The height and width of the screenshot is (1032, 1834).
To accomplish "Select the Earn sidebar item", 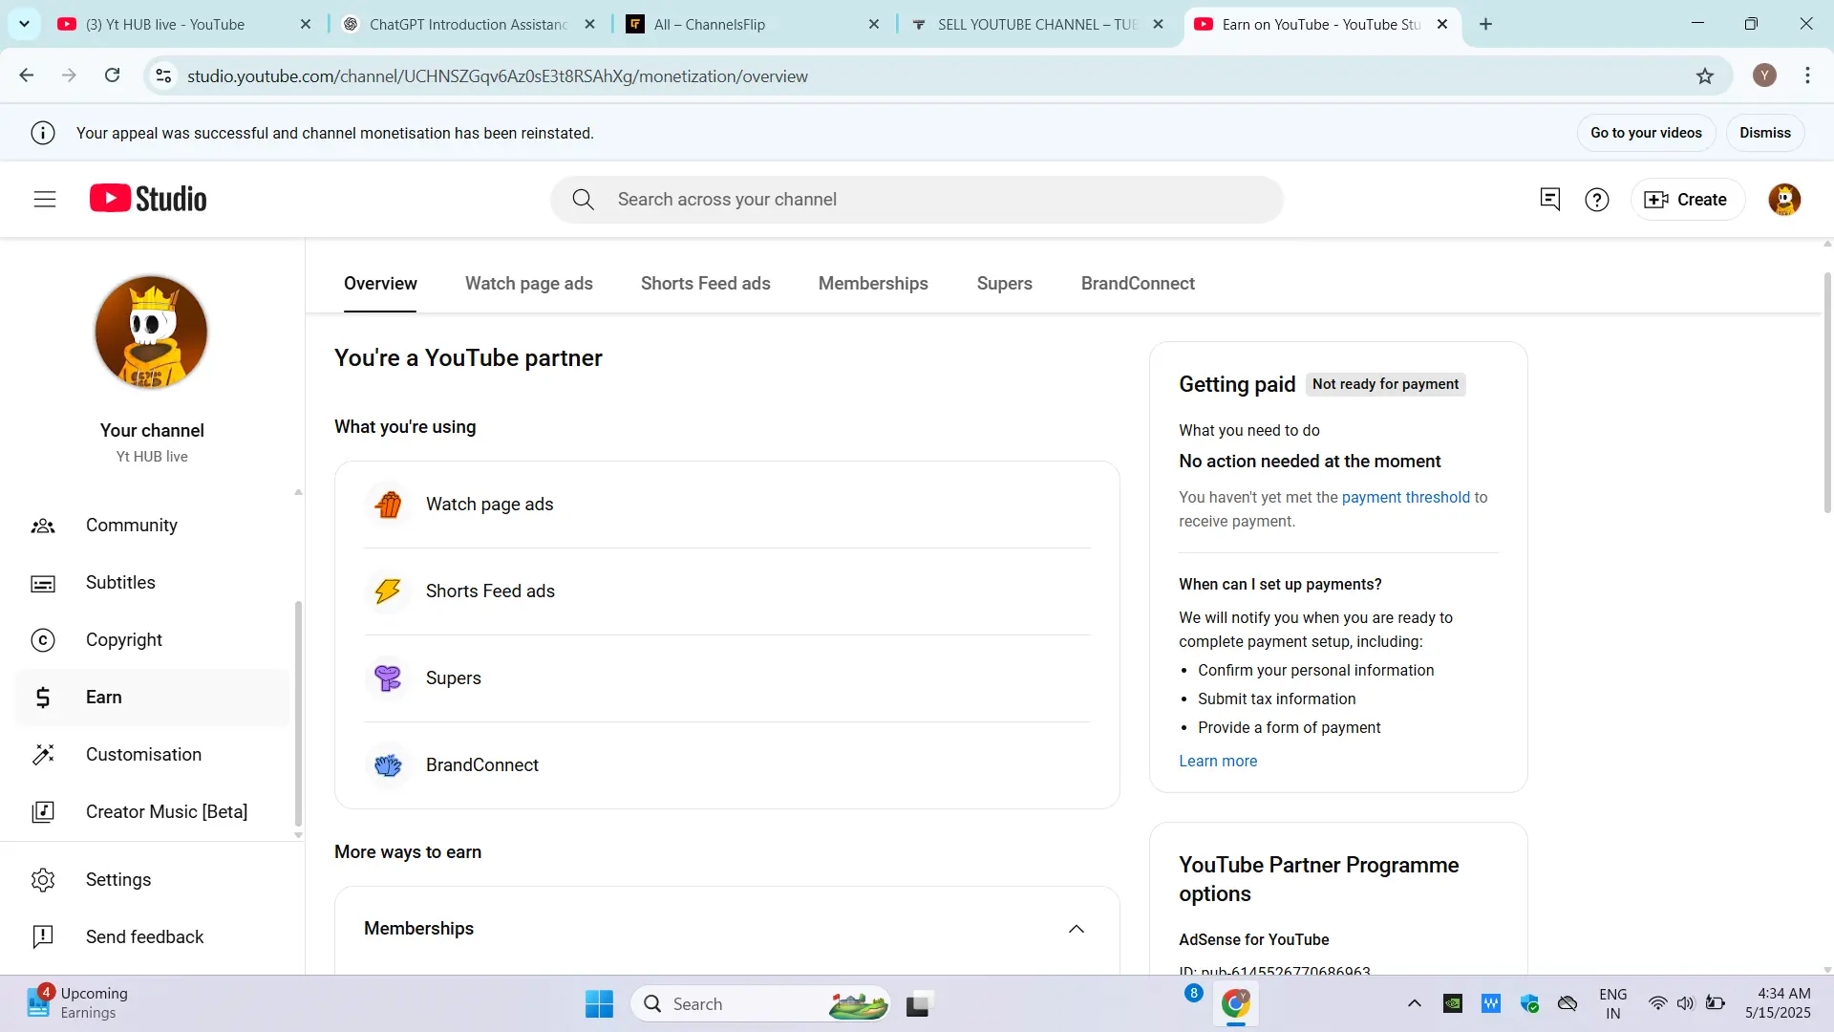I will tap(153, 698).
